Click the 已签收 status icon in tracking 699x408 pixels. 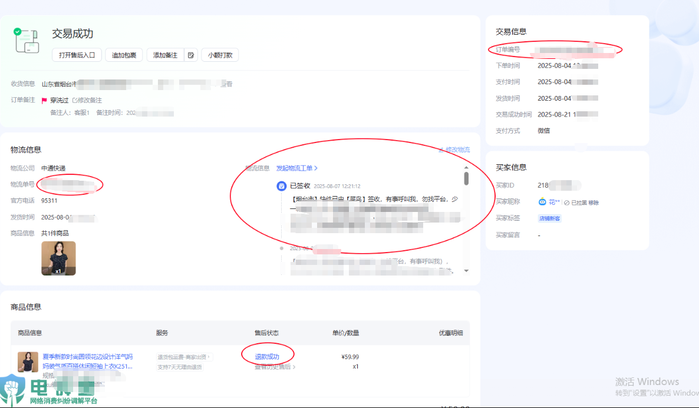coord(281,186)
